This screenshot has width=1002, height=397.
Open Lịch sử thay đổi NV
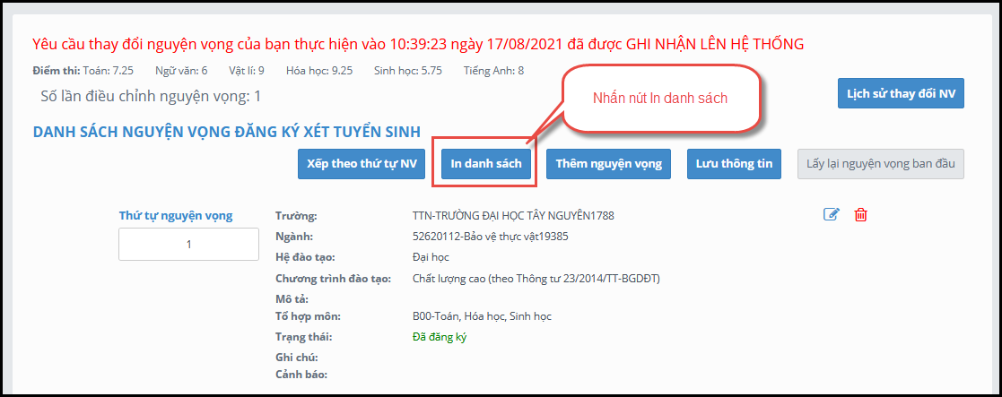(x=900, y=93)
